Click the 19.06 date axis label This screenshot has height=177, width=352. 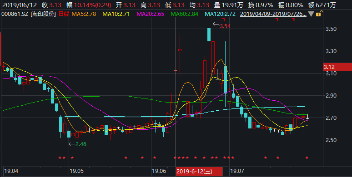(159, 171)
